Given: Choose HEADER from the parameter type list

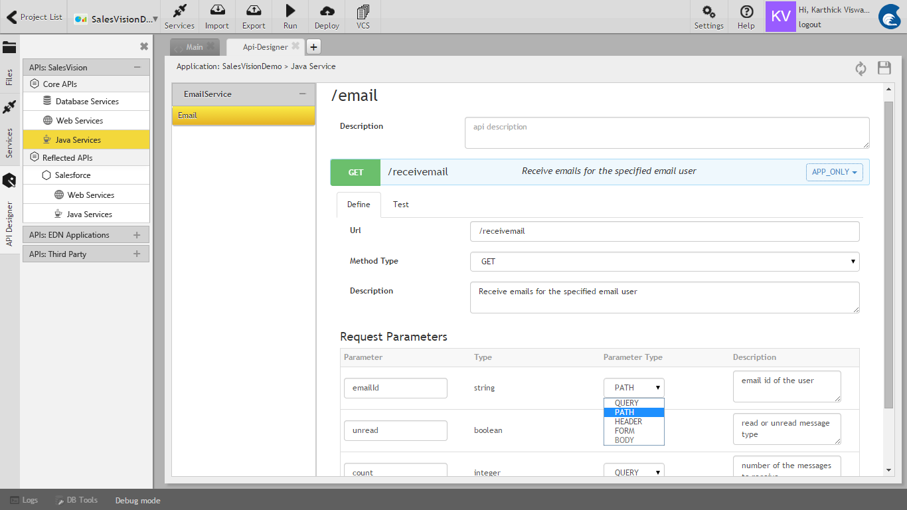Looking at the screenshot, I should click(x=633, y=422).
